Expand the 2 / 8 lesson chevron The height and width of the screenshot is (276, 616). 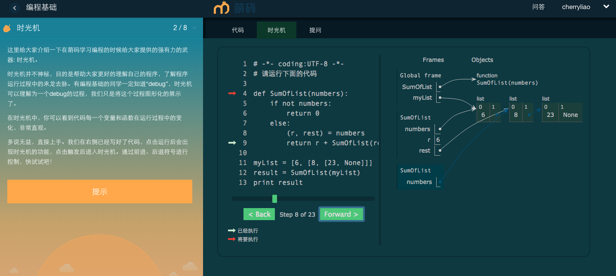tap(194, 28)
